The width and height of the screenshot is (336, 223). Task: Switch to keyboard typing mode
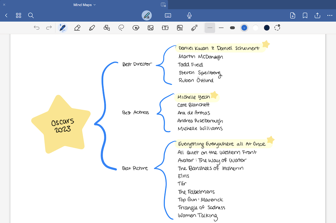(x=168, y=15)
